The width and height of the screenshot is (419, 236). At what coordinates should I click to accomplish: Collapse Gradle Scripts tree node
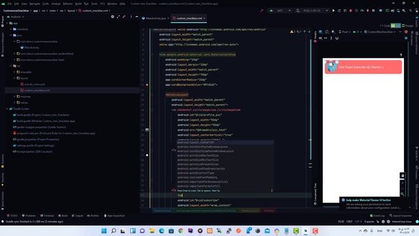[x=7, y=109]
